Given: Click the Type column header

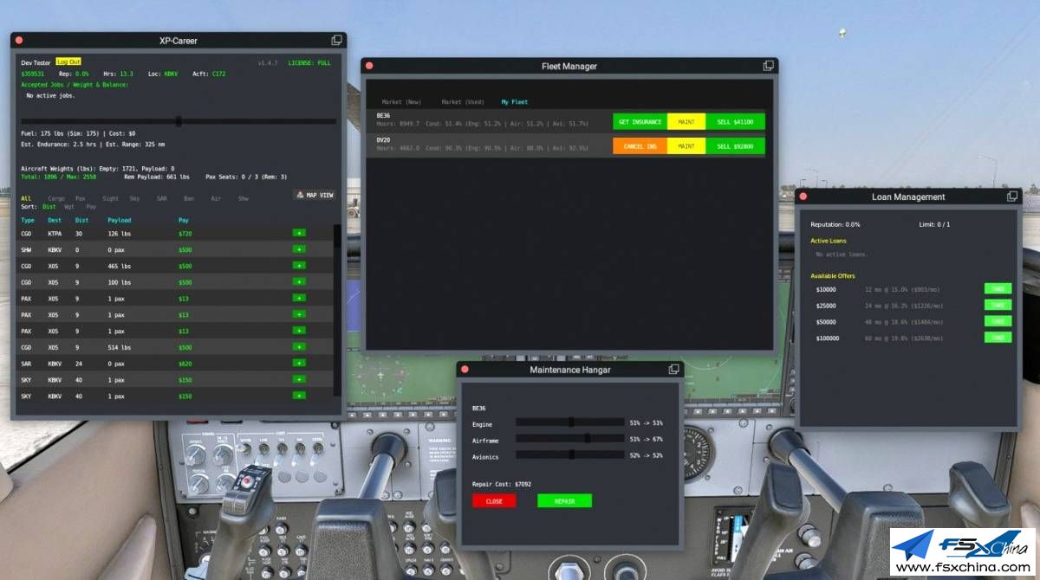Looking at the screenshot, I should point(28,220).
